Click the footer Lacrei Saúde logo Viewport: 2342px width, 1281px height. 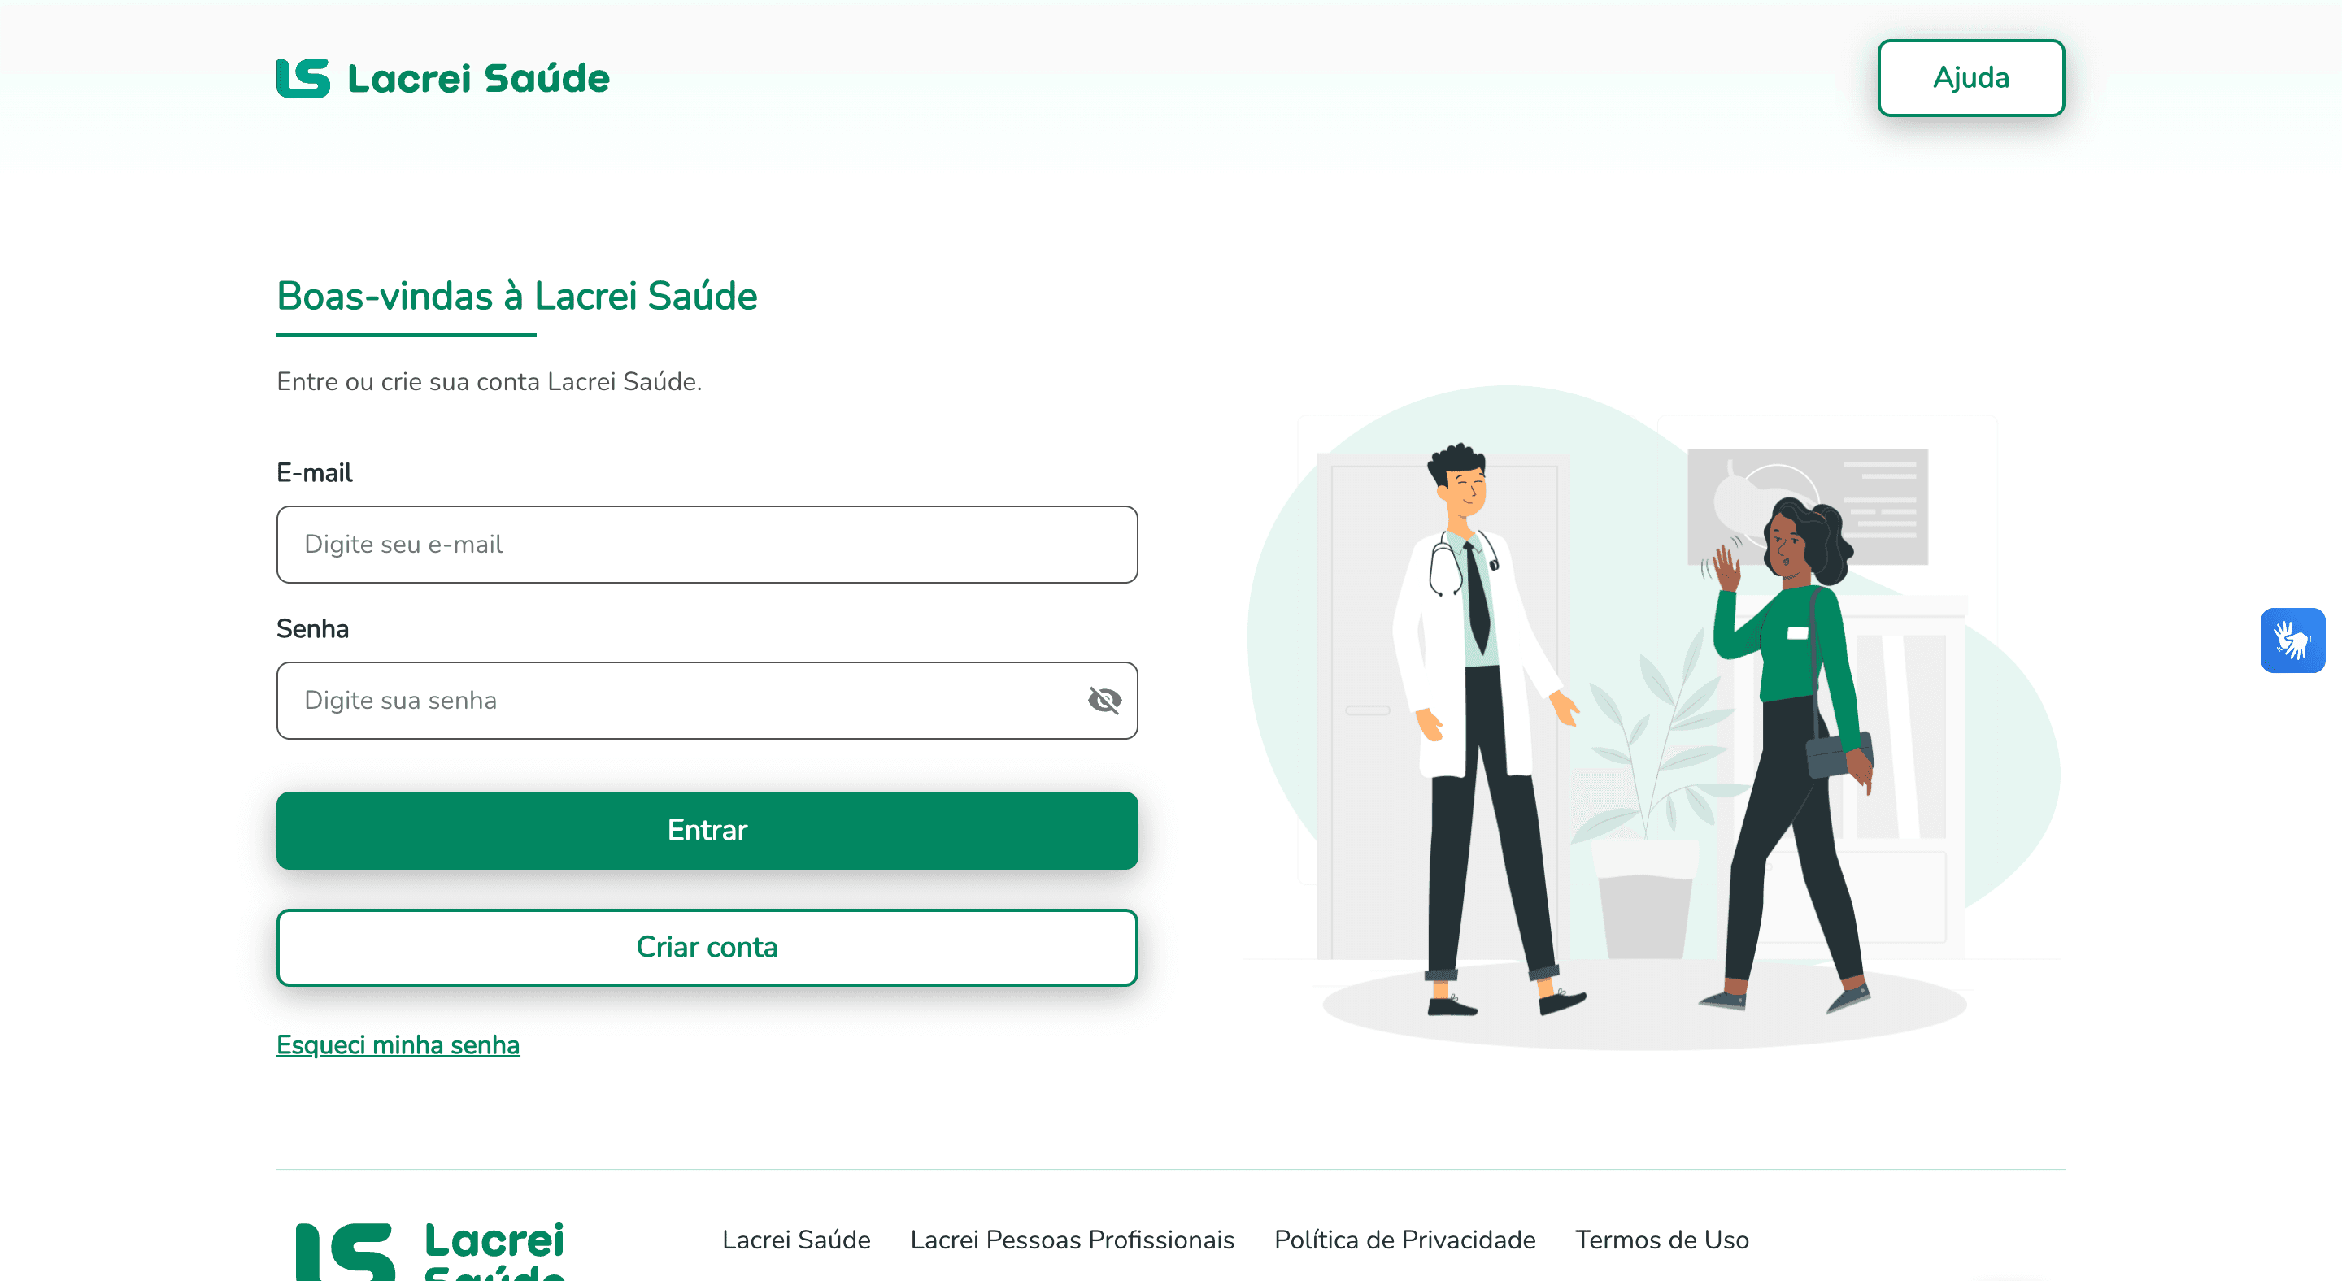(430, 1252)
